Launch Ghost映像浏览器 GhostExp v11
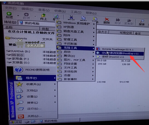This screenshot has height=125, width=149. tap(120, 53)
